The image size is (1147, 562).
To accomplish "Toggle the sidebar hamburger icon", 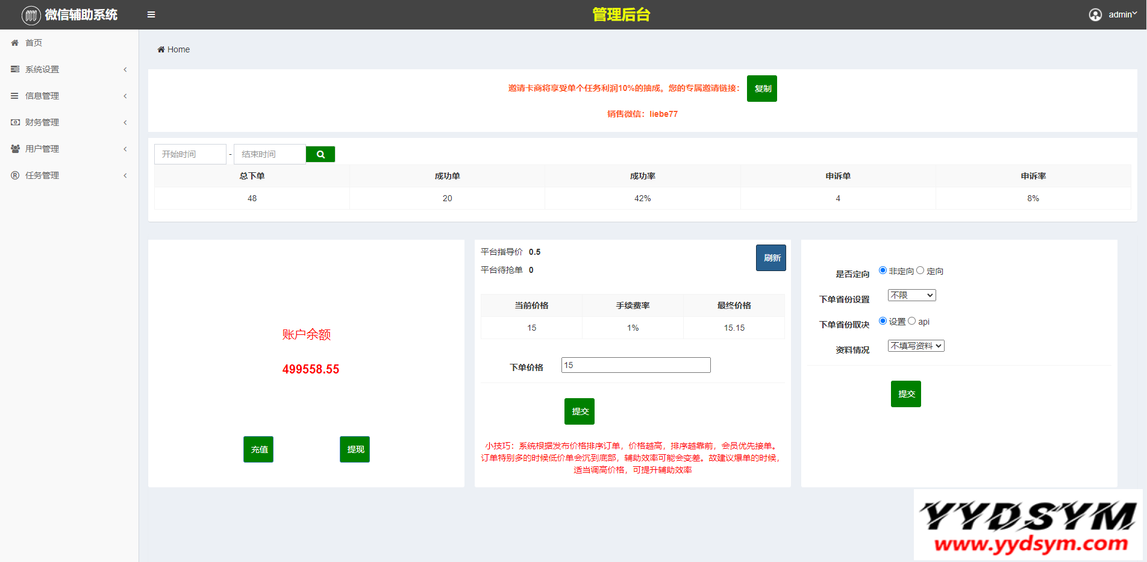I will 151,14.
